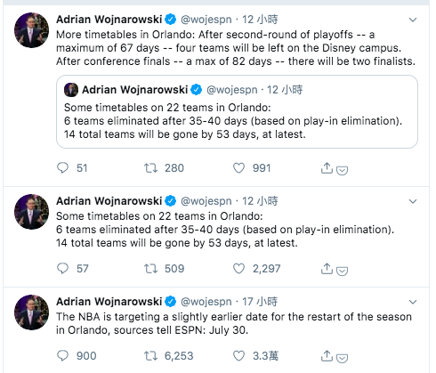Reply to the July 30 restart tweet
Screen dimensions: 436x373
click(x=62, y=355)
